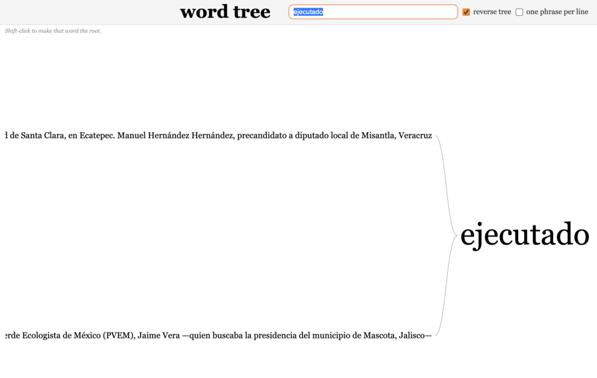
Task: Click the word "Vera" in the lower branch
Action: [171, 336]
